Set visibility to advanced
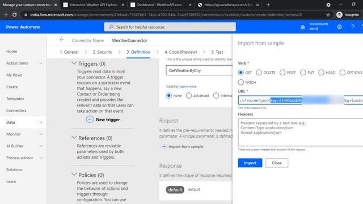This screenshot has width=363, height=204. pyautogui.click(x=189, y=96)
